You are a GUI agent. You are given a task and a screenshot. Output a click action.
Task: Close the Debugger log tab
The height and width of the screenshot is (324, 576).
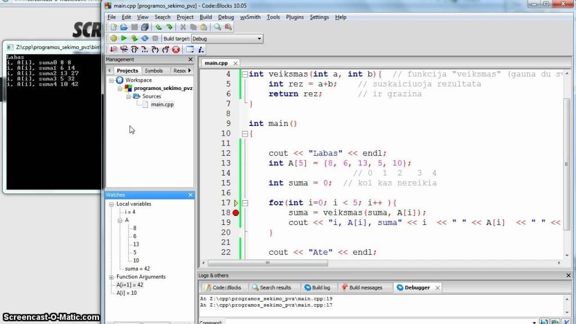coord(438,288)
